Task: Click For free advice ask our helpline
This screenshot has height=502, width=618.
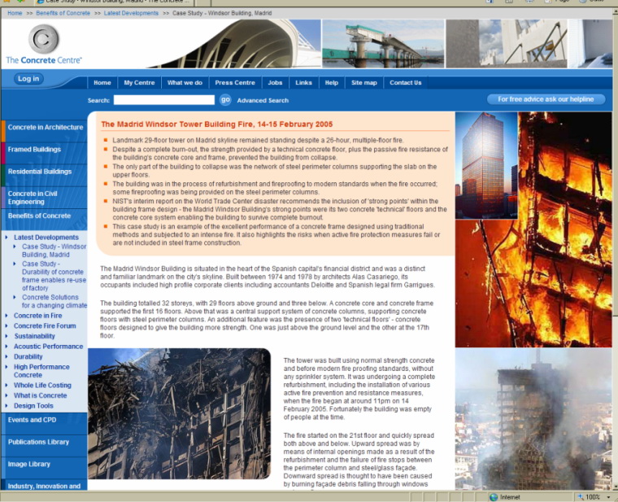Action: coord(546,99)
